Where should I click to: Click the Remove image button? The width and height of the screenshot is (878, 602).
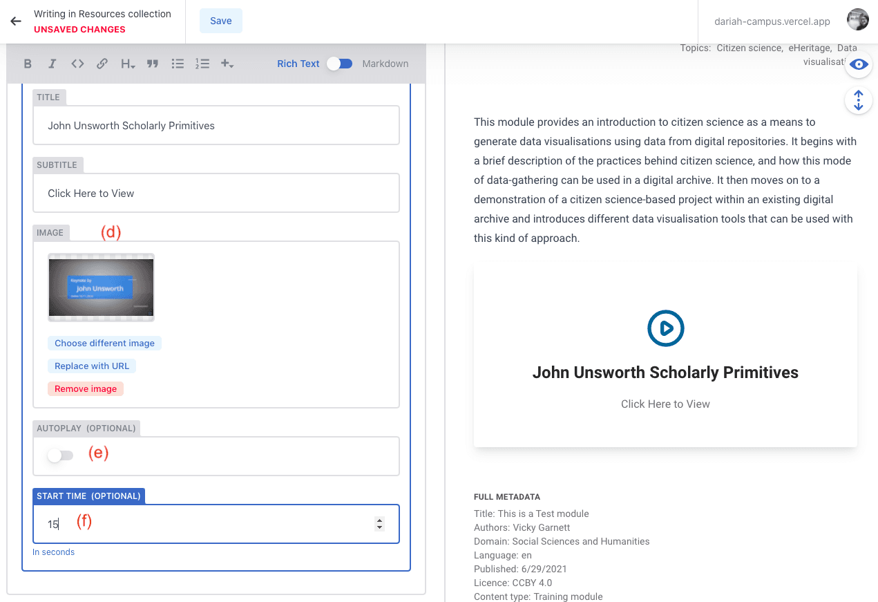click(x=86, y=389)
